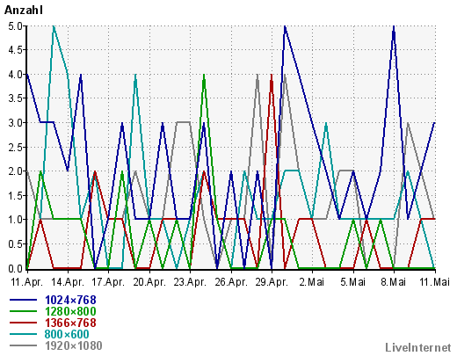
Task: Click the 1366×768 legend label
Action: tap(70, 323)
